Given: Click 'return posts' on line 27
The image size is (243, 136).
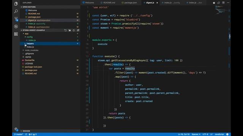Looking at the screenshot, I should 117,113.
